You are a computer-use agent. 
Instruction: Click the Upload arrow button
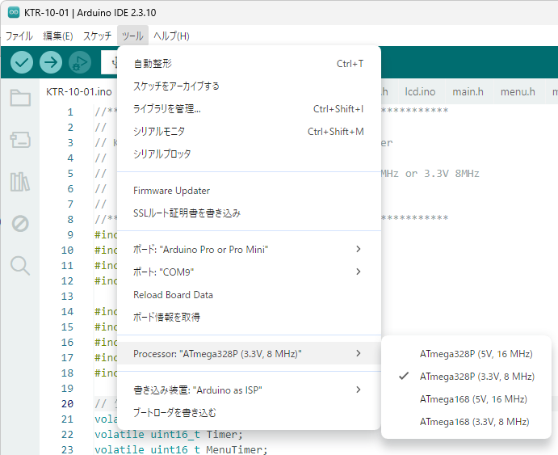[51, 63]
